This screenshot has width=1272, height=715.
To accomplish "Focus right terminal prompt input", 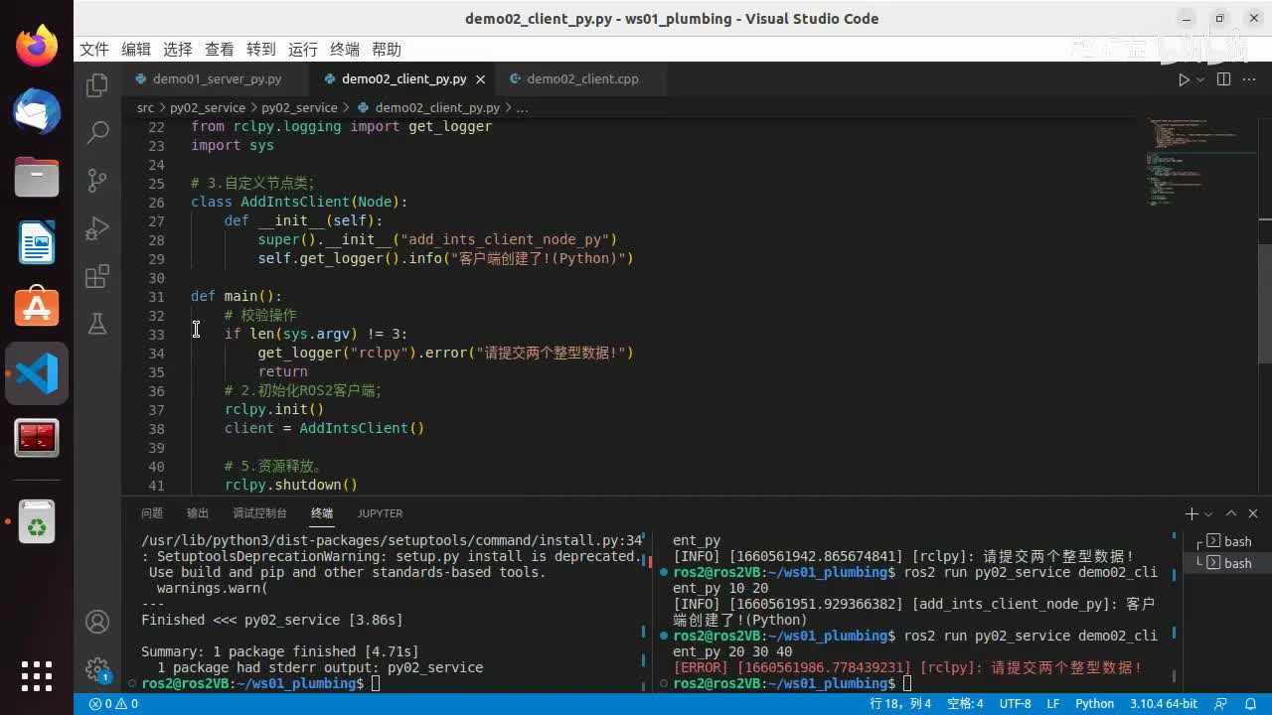I will pyautogui.click(x=907, y=683).
